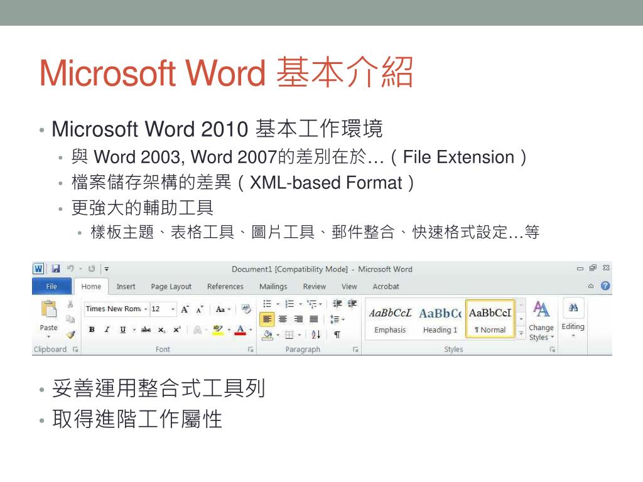Screen dimensions: 643x482
Task: Open Font dialog launcher
Action: [251, 350]
